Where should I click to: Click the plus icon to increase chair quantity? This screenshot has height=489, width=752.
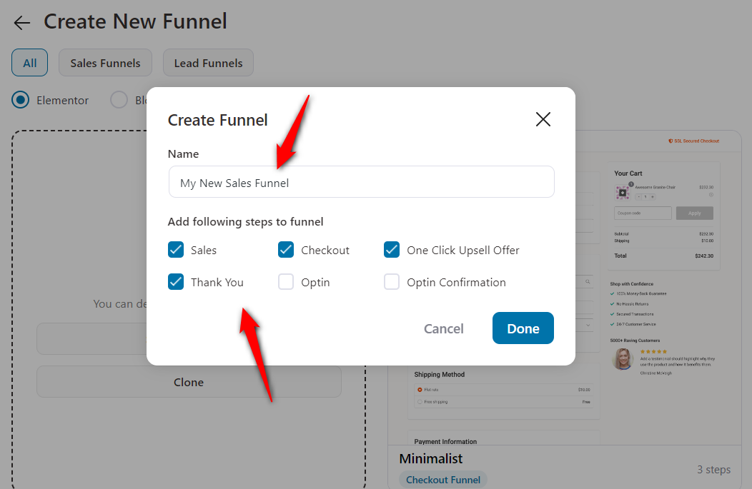652,197
